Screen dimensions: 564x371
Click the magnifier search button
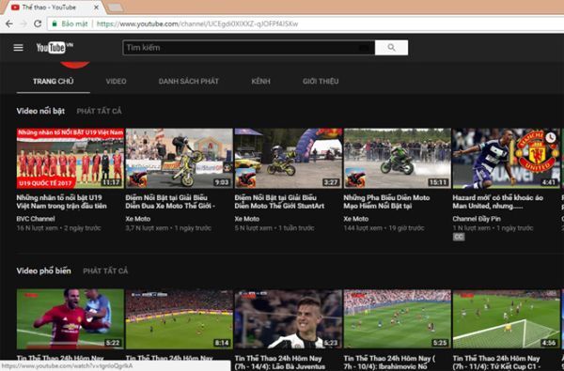point(391,48)
